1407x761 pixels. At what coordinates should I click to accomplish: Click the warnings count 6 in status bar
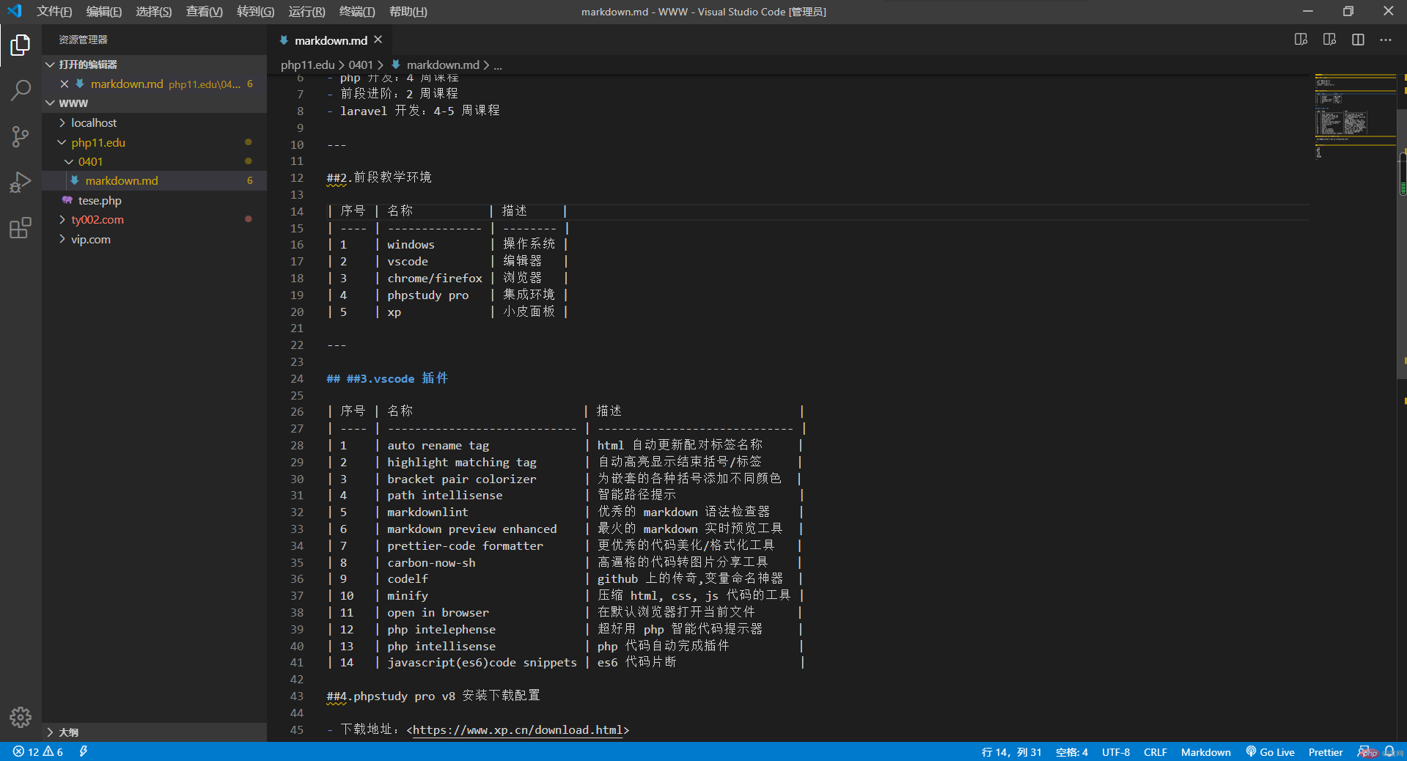[x=53, y=751]
